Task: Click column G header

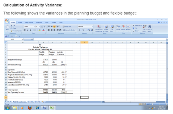Action: [84, 42]
